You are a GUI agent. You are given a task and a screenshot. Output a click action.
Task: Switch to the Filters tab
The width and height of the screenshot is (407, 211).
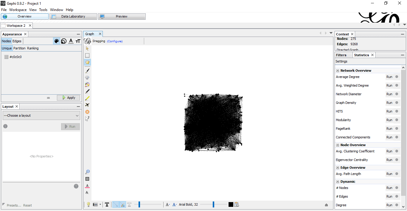point(341,55)
